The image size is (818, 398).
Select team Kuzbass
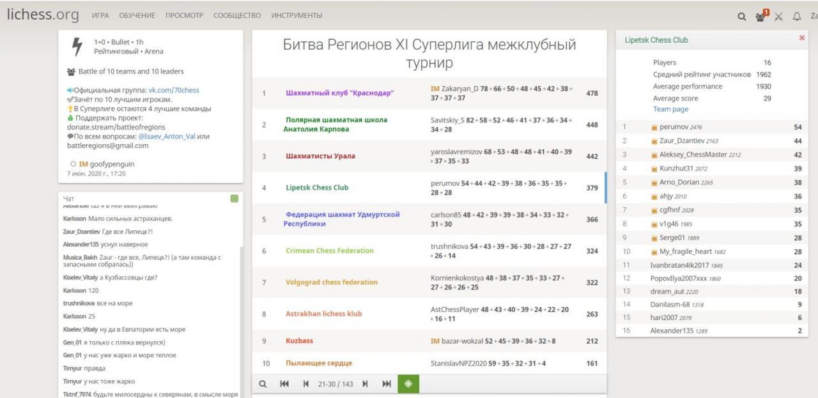coord(299,341)
